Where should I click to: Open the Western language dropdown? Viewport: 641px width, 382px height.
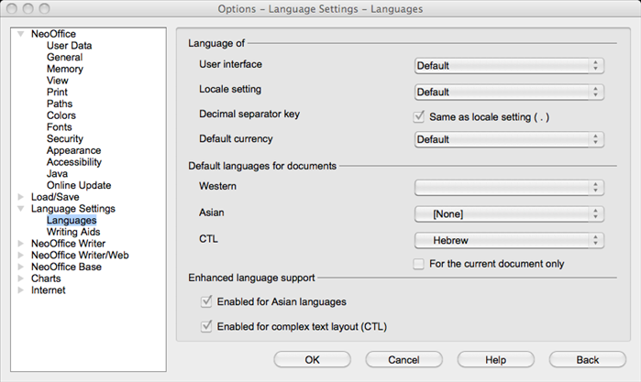509,188
